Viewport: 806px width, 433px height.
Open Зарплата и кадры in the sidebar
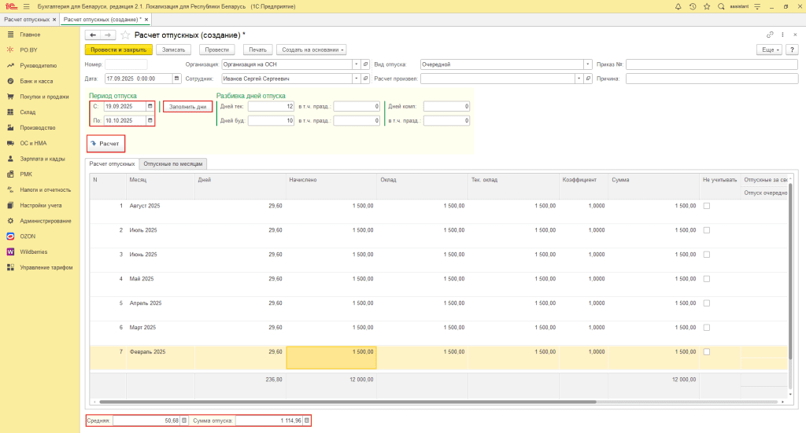[43, 158]
